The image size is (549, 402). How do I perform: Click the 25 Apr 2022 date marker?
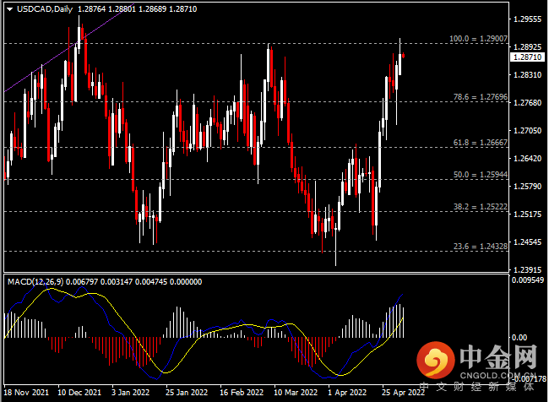tap(403, 392)
